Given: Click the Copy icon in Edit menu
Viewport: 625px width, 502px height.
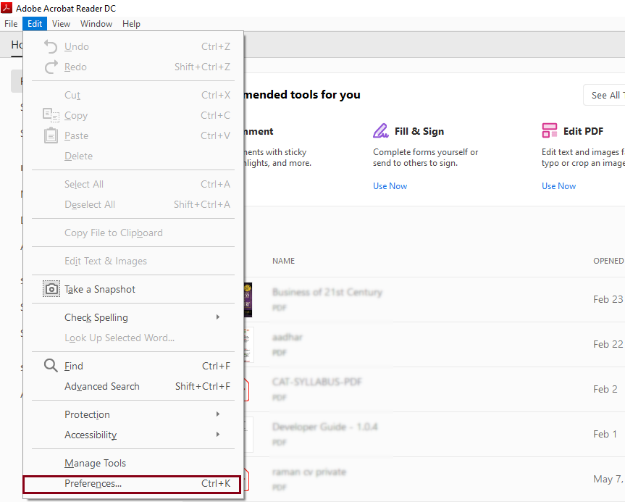Looking at the screenshot, I should pos(51,115).
